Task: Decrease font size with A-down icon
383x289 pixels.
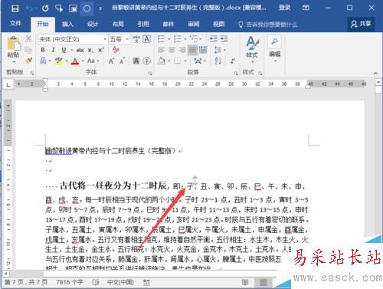Action: click(x=122, y=61)
